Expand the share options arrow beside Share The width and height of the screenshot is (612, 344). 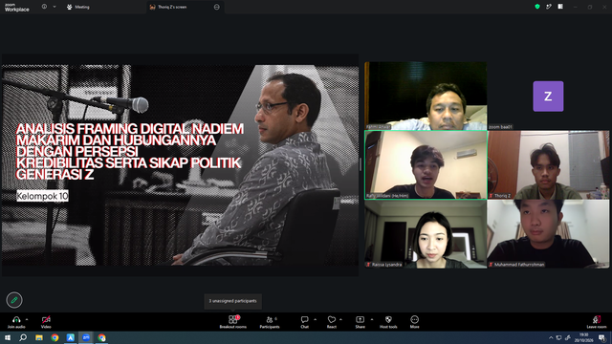click(x=372, y=319)
